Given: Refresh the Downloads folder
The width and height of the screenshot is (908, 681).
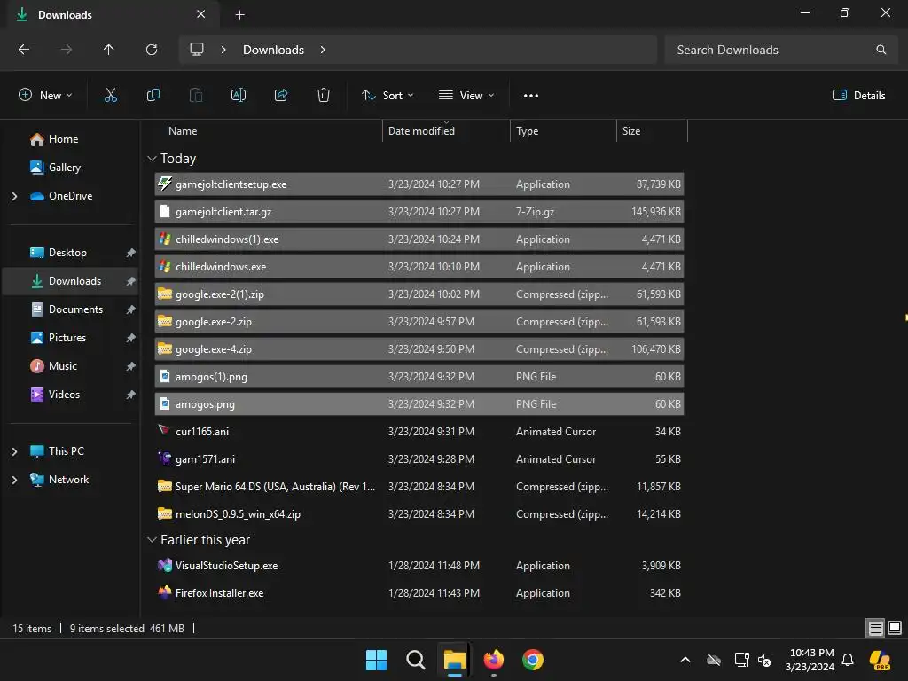Looking at the screenshot, I should click(x=152, y=50).
